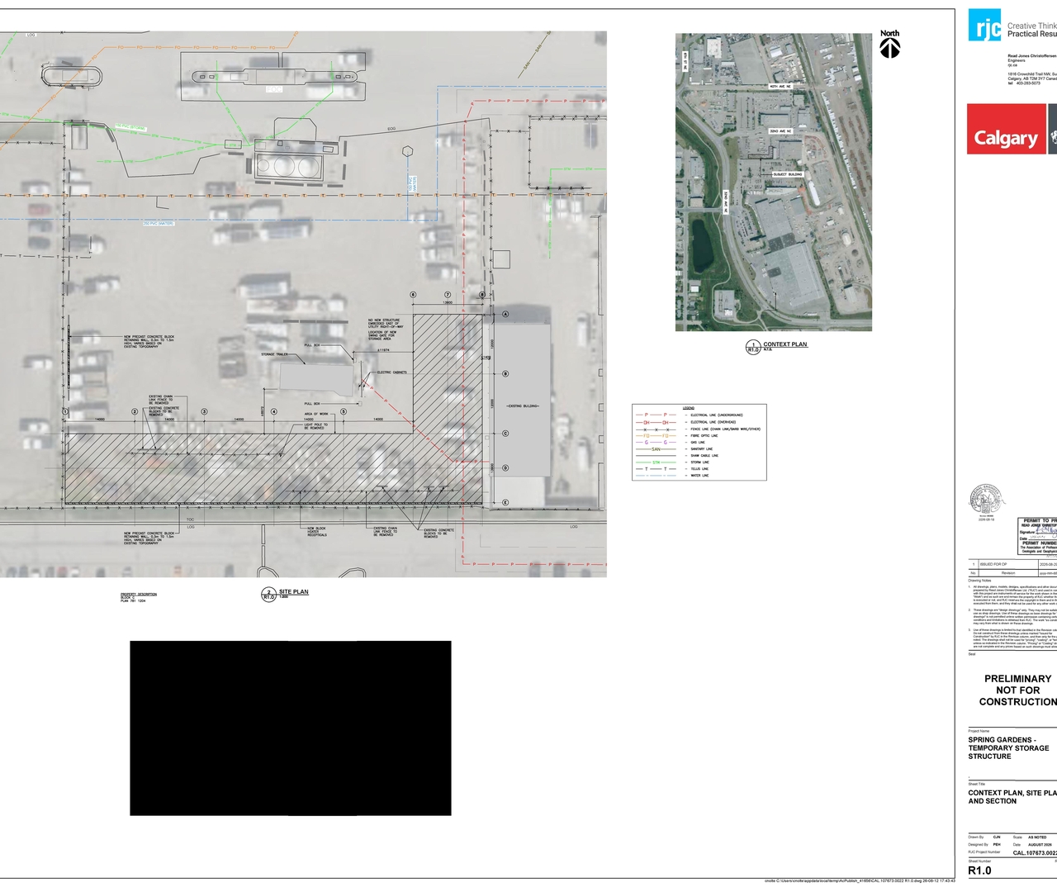This screenshot has height=887, width=1057.
Task: Click the 'STORAGE TRAILER' label
Action: (274, 355)
